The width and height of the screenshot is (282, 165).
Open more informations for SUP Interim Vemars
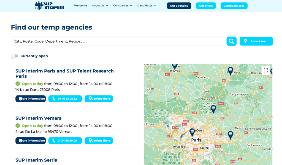click(31, 141)
